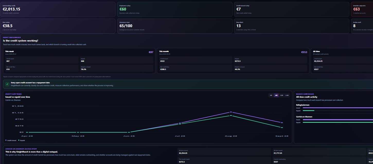Click the This week Credit issued tile

coord(42,60)
